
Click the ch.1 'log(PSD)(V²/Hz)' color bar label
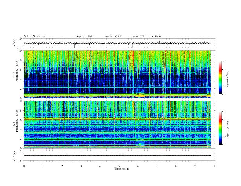click(228, 79)
